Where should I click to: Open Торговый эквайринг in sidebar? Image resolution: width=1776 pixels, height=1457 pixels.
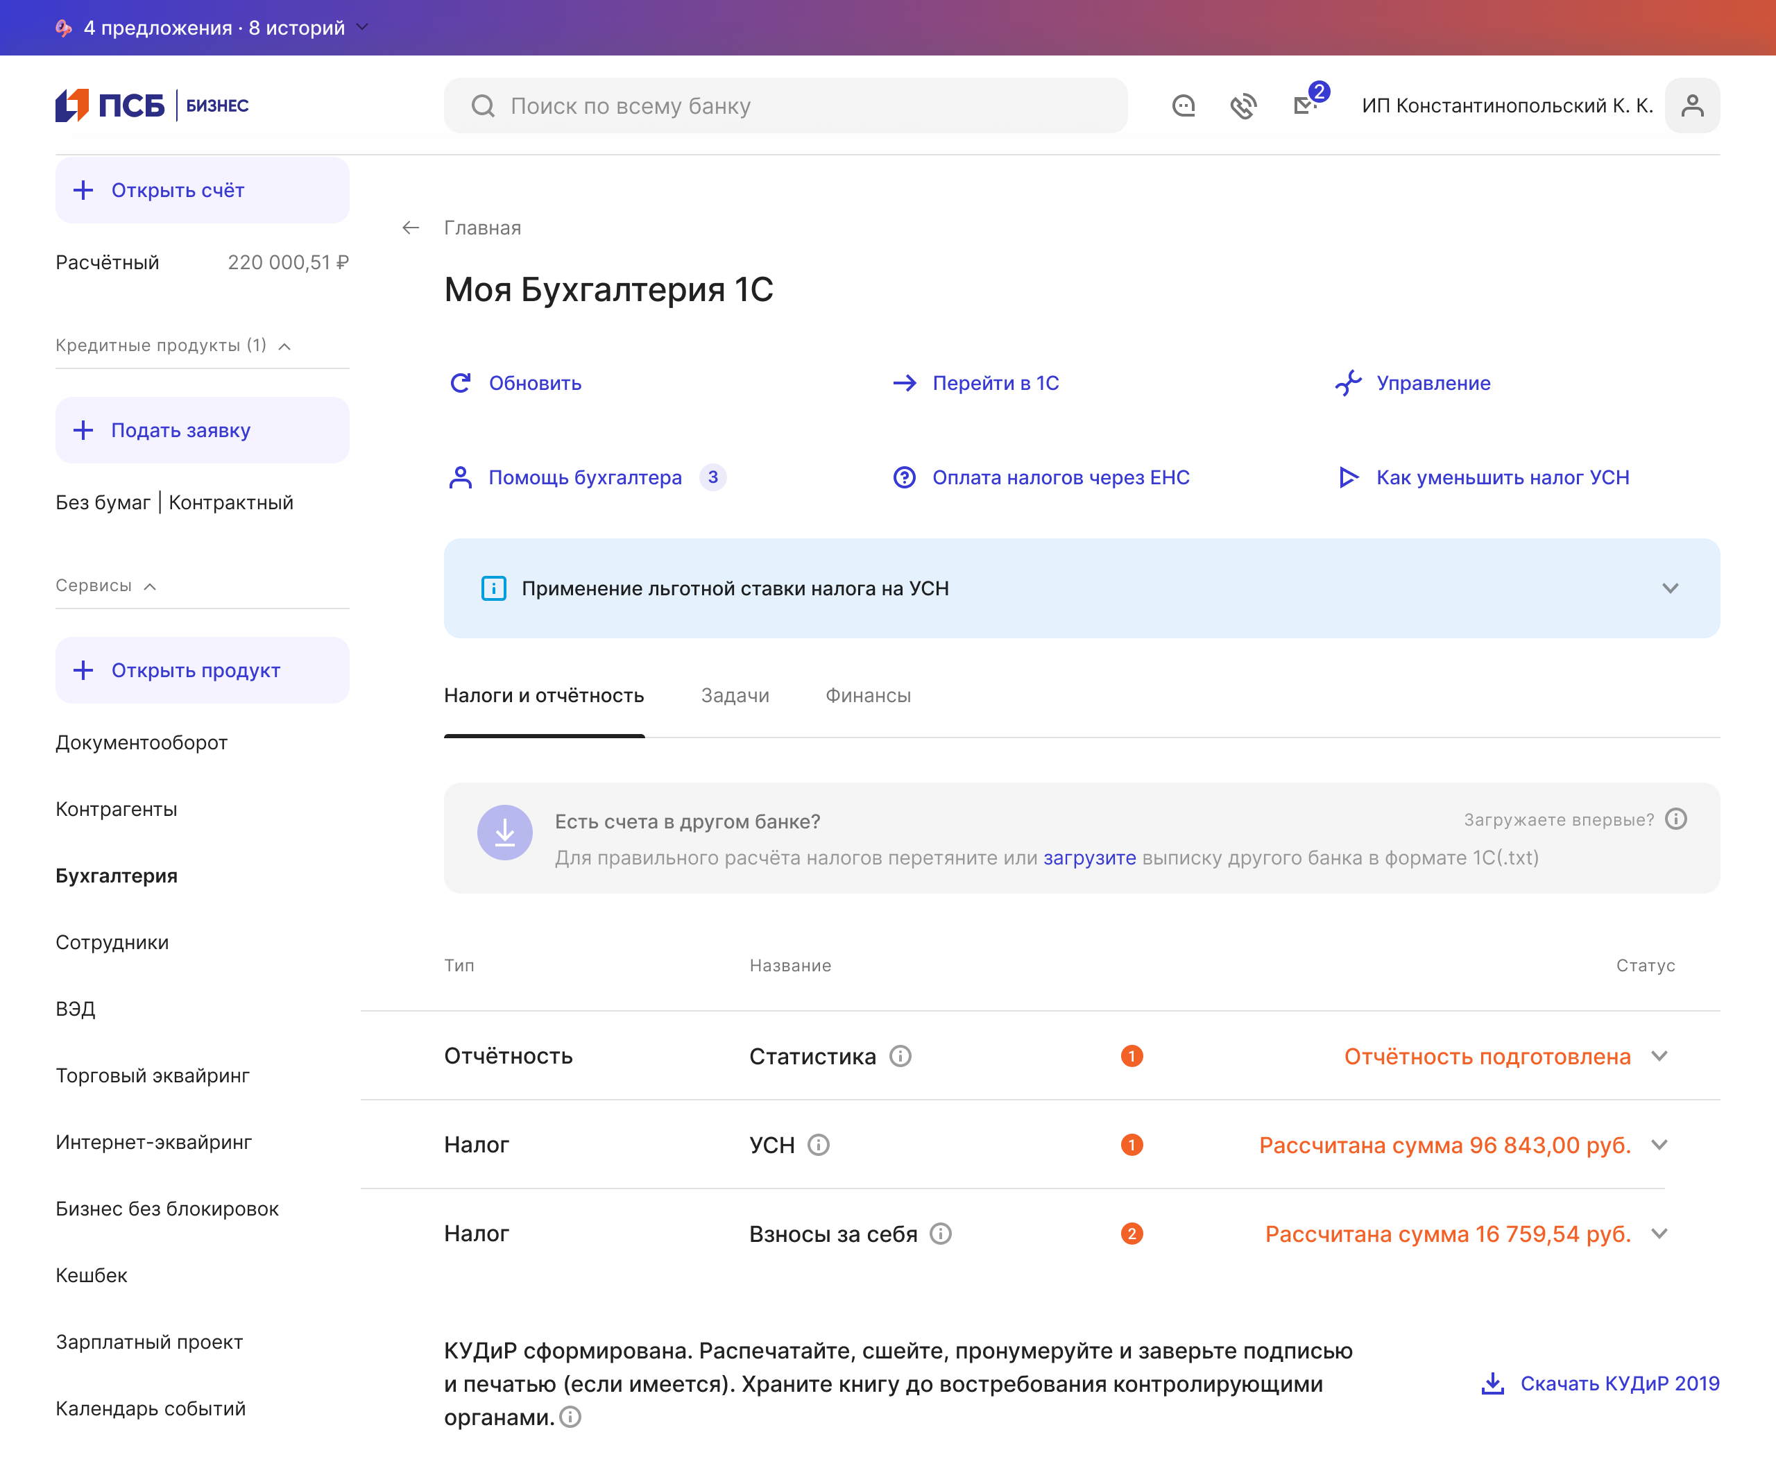(x=153, y=1075)
